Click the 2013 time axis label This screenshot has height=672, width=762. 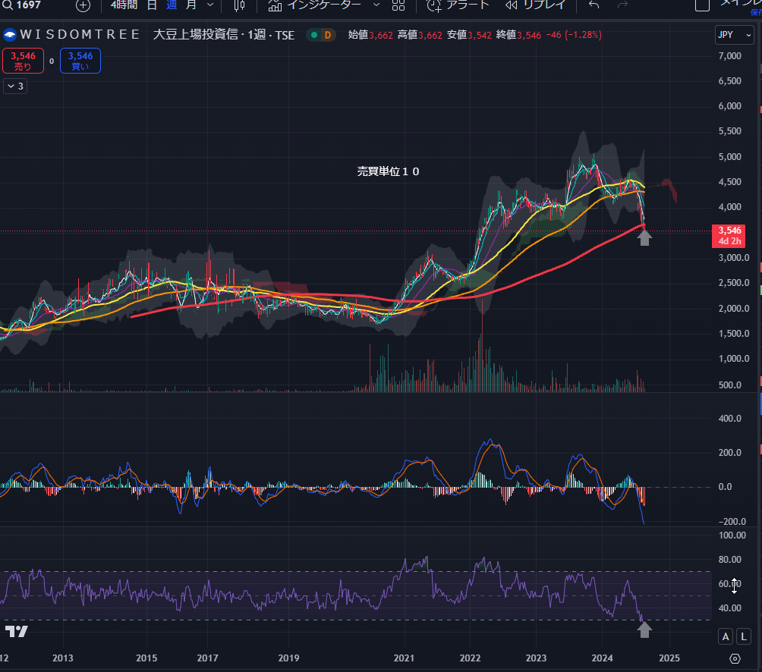pyautogui.click(x=63, y=658)
